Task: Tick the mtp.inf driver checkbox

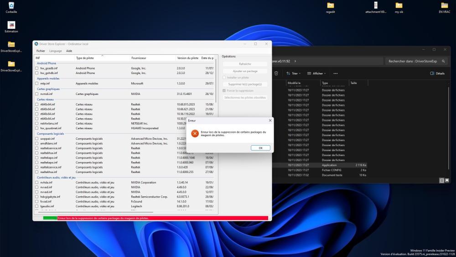Action: click(37, 84)
